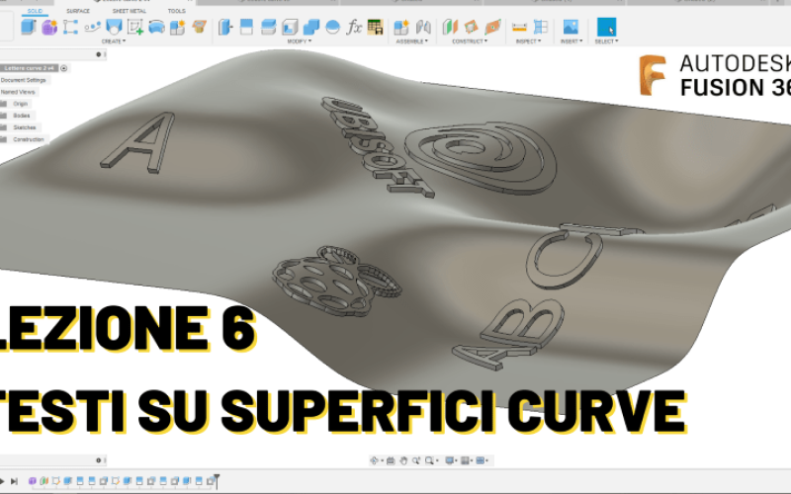Screen dimensions: 791x494
Task: Click the timeline Play button
Action: click(x=2, y=481)
